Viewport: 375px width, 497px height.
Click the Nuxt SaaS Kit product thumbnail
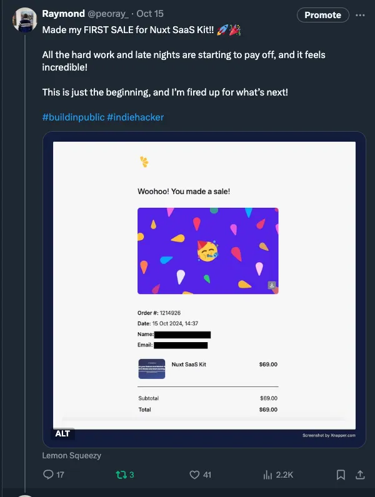[x=151, y=368]
